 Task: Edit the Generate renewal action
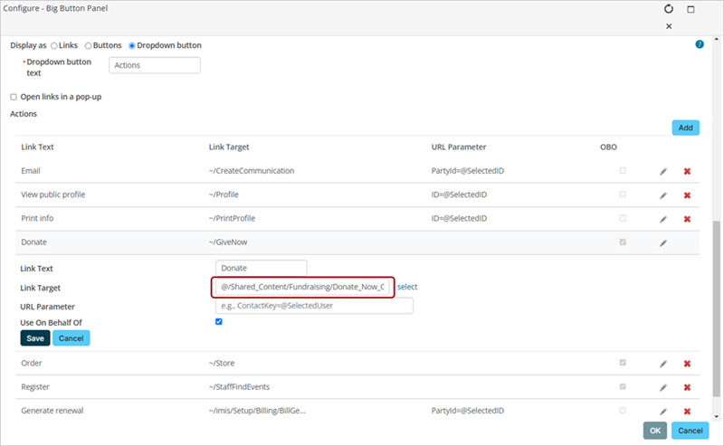tap(663, 412)
